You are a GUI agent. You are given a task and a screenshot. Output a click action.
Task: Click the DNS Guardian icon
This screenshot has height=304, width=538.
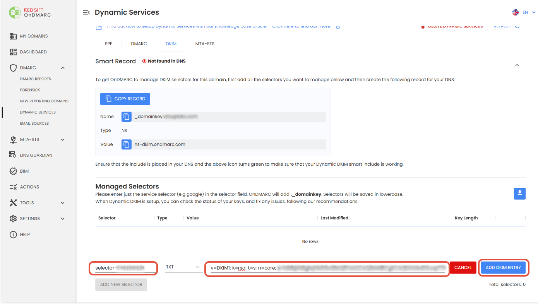point(13,155)
